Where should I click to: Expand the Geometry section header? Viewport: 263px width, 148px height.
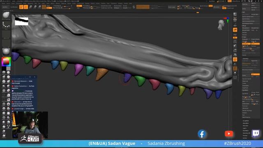pyautogui.click(x=245, y=58)
